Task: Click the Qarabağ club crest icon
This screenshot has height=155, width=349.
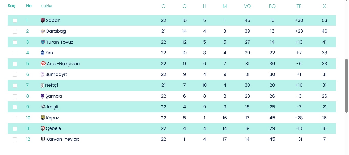Action: pyautogui.click(x=42, y=31)
